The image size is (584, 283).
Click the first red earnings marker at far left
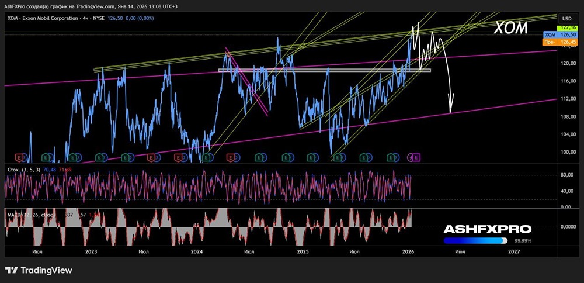click(x=20, y=158)
